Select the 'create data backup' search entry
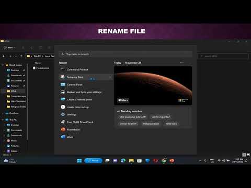251x188 pixels. pos(85,107)
